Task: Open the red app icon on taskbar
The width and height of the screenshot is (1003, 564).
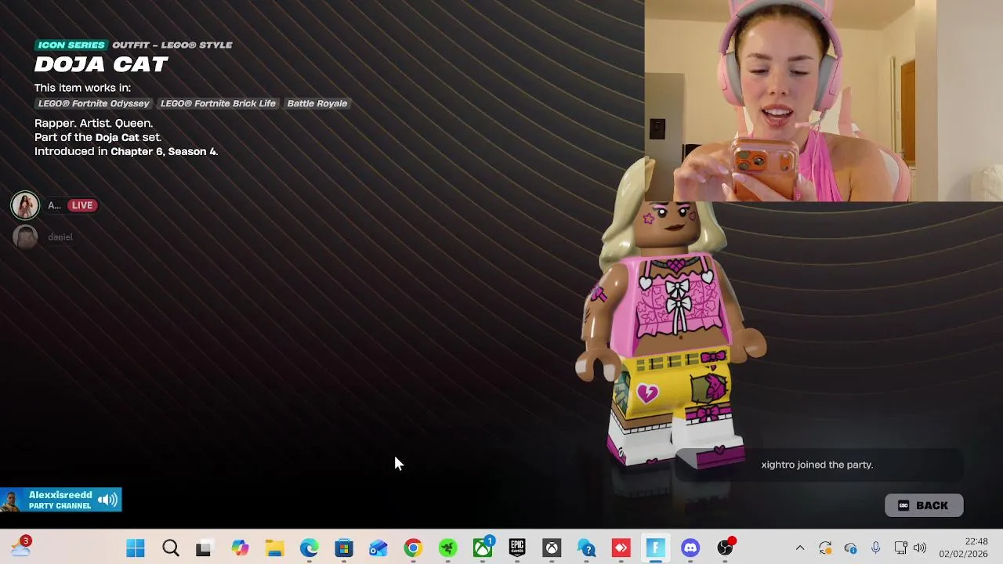Action: [x=621, y=548]
